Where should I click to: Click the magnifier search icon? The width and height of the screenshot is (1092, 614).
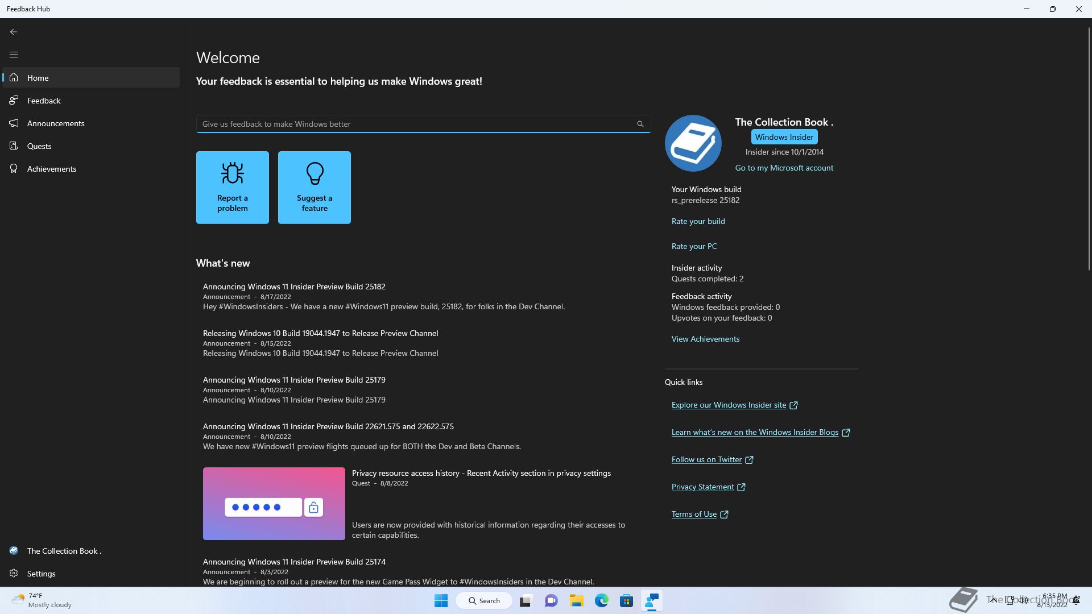point(640,124)
